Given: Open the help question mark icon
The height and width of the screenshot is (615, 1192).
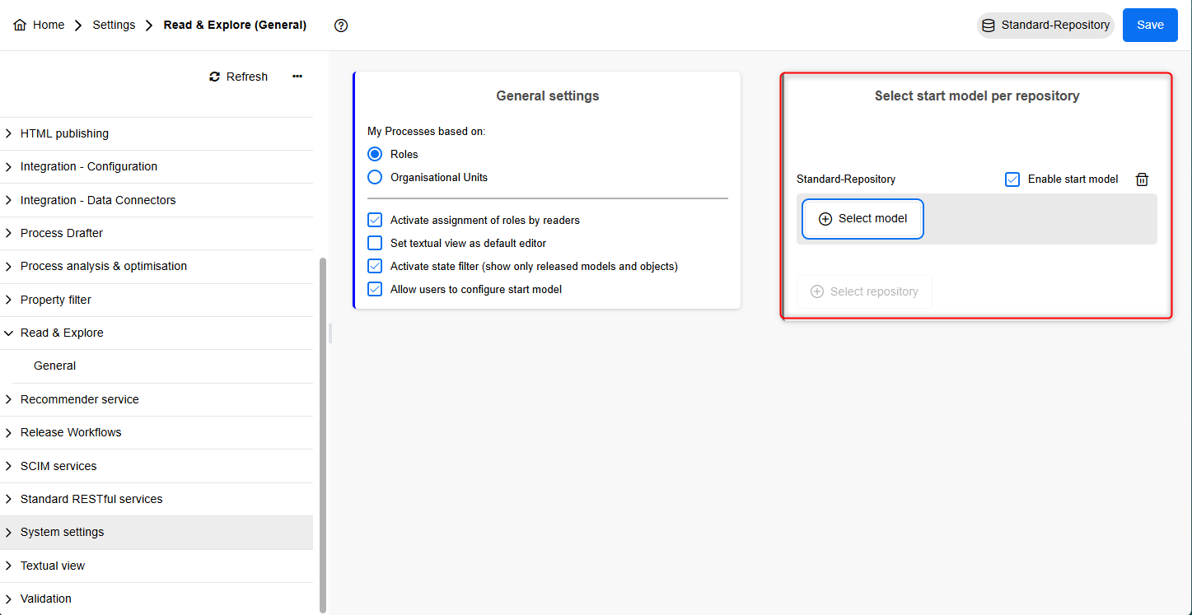Looking at the screenshot, I should pos(341,26).
